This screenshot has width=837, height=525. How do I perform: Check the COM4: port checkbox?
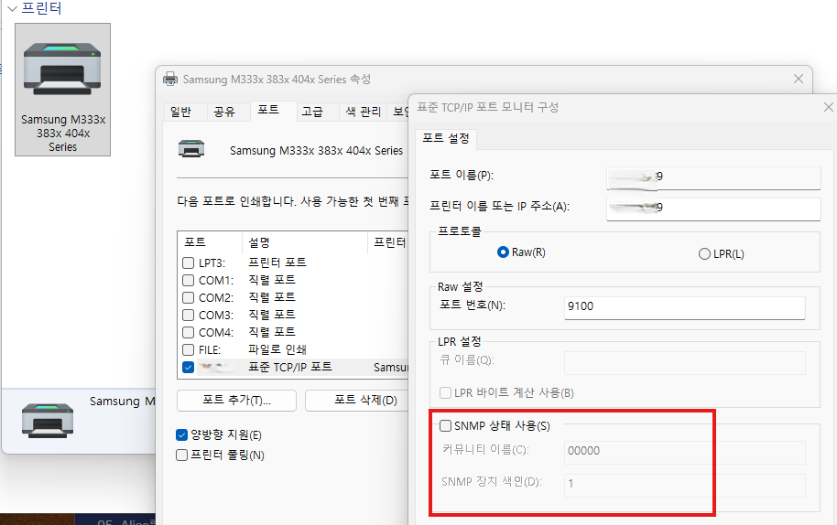point(188,333)
